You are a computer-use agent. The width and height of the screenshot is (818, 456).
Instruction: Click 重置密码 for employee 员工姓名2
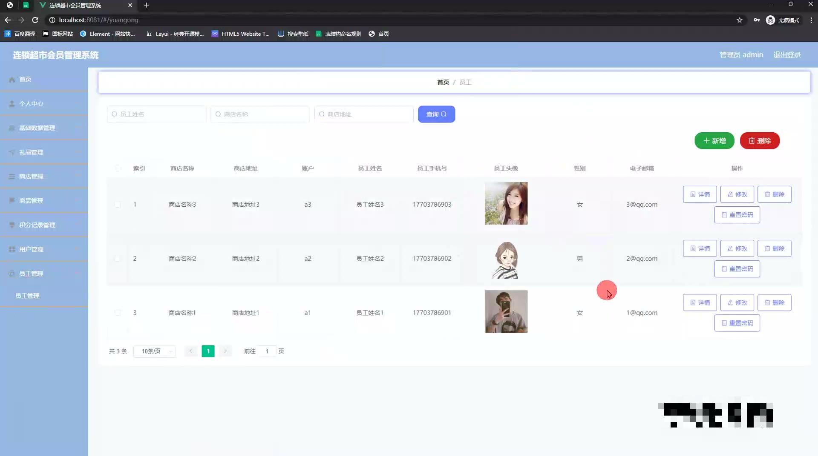737,269
